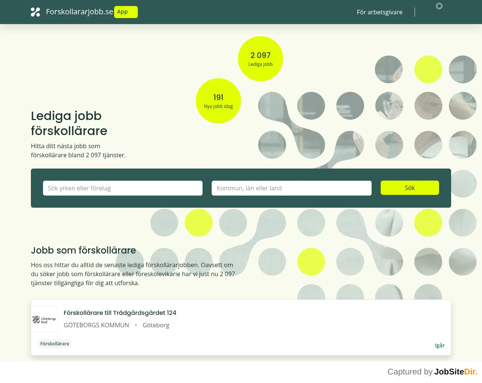Click the Sök button

(410, 188)
